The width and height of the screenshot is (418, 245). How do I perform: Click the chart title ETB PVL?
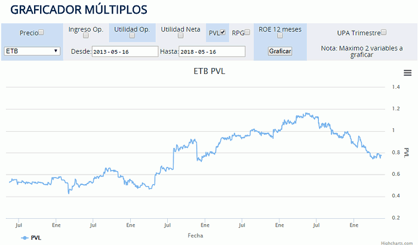tap(209, 72)
